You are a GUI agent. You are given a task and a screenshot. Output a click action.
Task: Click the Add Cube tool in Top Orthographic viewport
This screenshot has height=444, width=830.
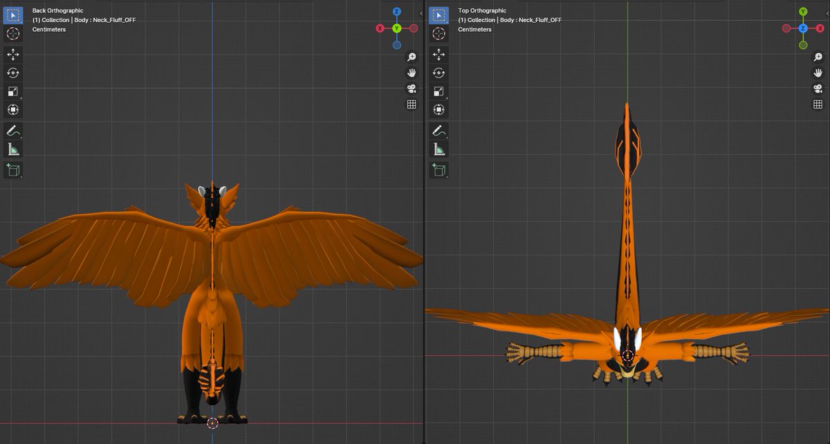coord(439,169)
